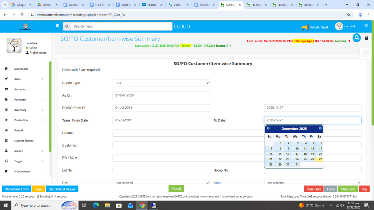Screen dimensions: 374x210
Task: Open the Edge browser from taskbar
Action: 96,205
